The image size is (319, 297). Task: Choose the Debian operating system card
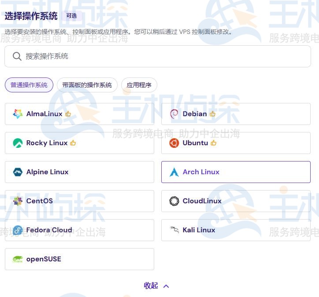pos(236,114)
